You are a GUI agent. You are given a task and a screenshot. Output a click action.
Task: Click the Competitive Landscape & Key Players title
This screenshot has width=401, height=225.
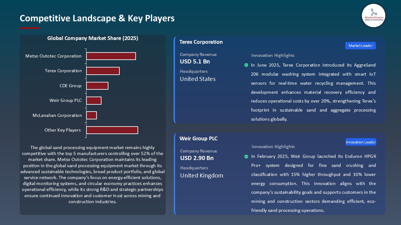tap(97, 19)
